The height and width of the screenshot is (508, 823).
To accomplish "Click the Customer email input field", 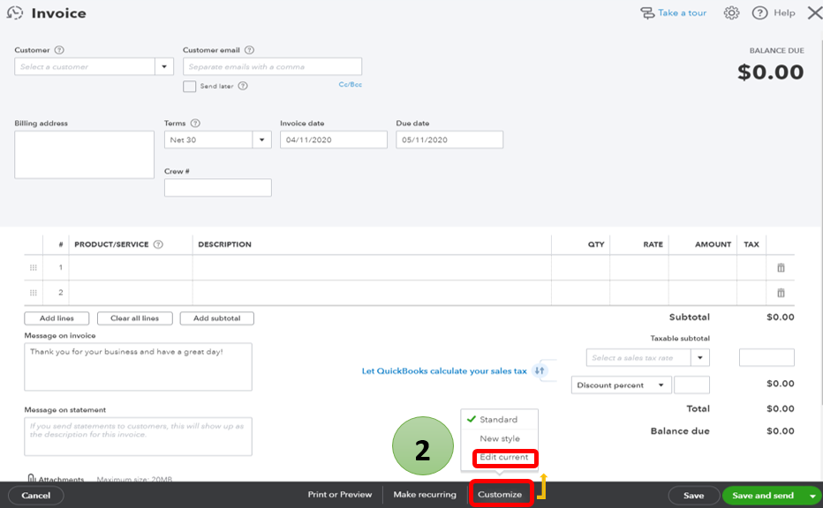I will click(272, 66).
